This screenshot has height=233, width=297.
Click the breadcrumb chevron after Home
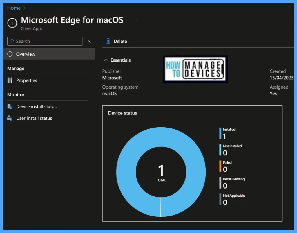click(x=24, y=8)
